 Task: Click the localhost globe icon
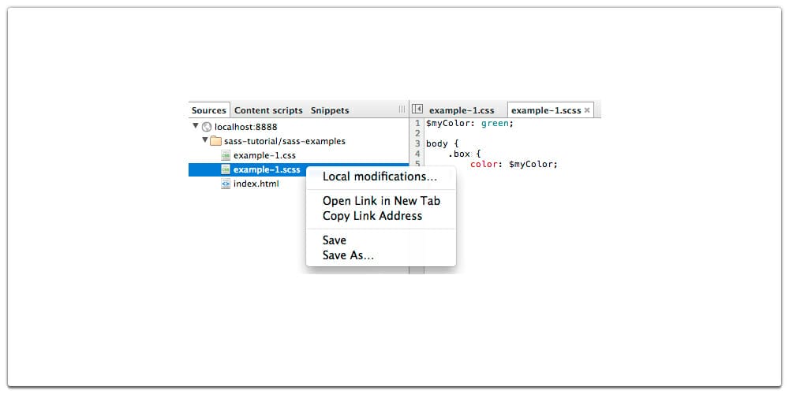point(206,127)
